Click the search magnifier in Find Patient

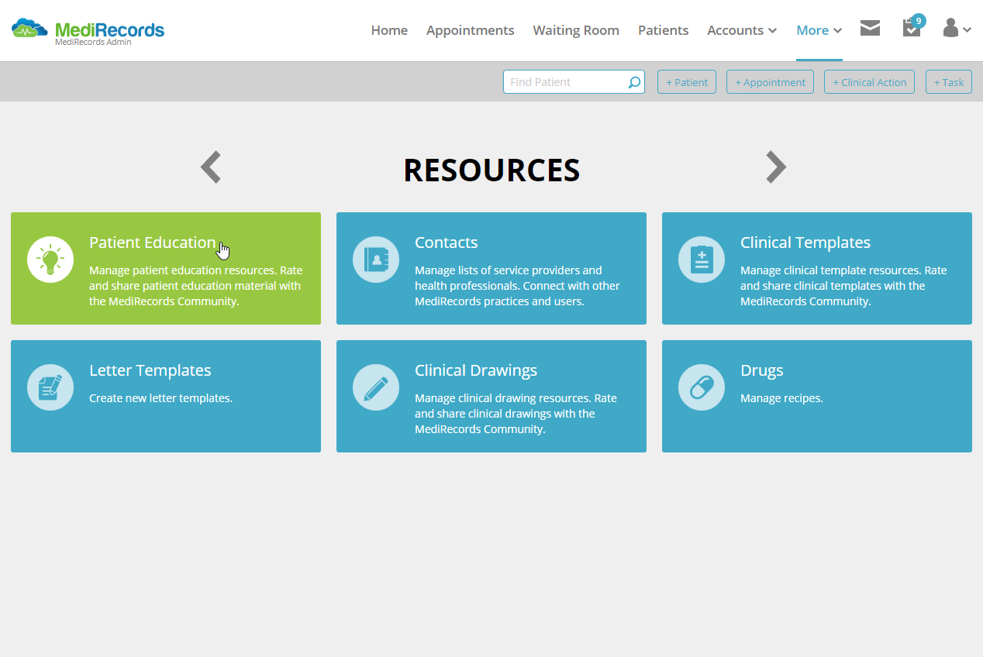pyautogui.click(x=634, y=82)
